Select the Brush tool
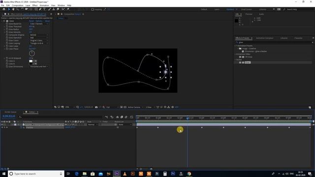This screenshot has width=315, height=177. pos(49,9)
